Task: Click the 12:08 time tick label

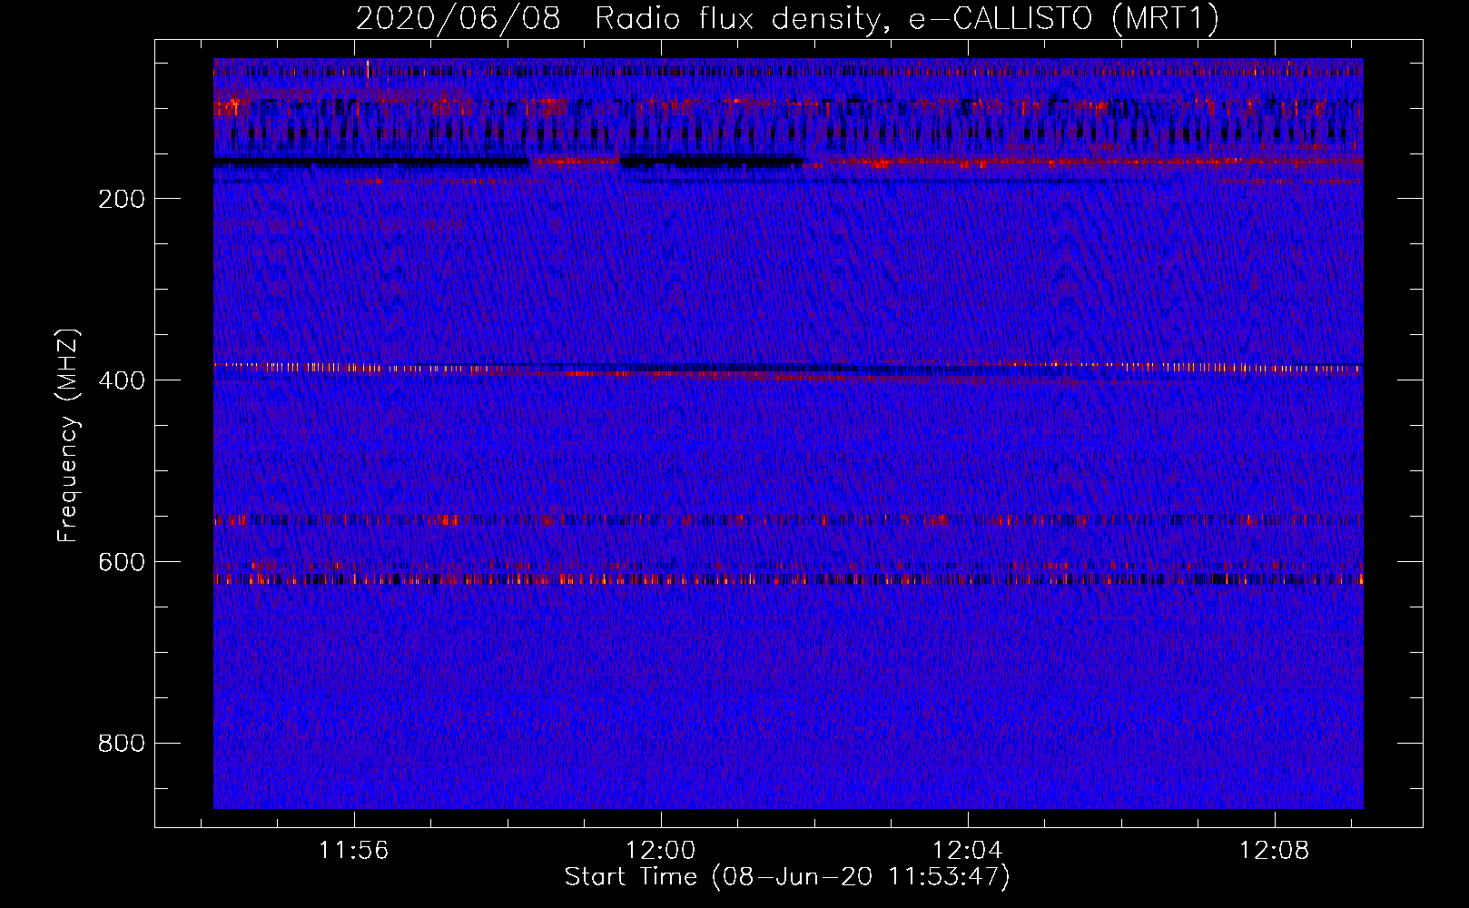Action: point(1275,851)
